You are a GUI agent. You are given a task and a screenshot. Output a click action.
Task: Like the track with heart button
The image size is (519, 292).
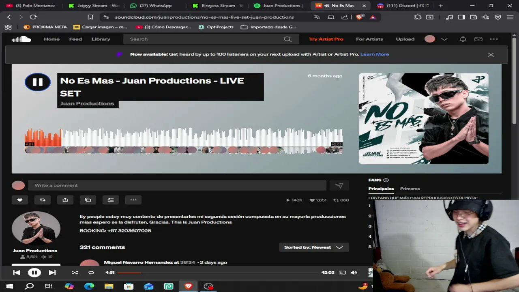(19, 200)
